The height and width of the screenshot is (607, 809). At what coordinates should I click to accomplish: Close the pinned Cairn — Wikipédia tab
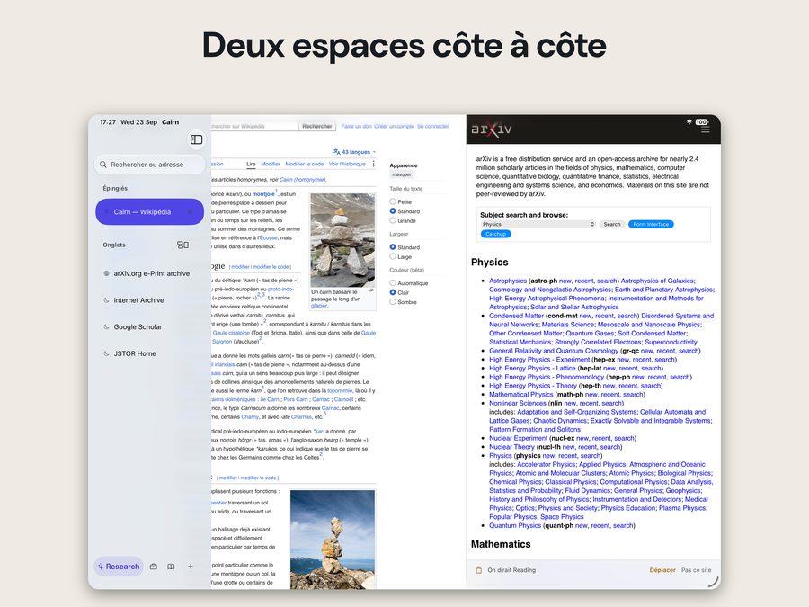click(x=191, y=211)
